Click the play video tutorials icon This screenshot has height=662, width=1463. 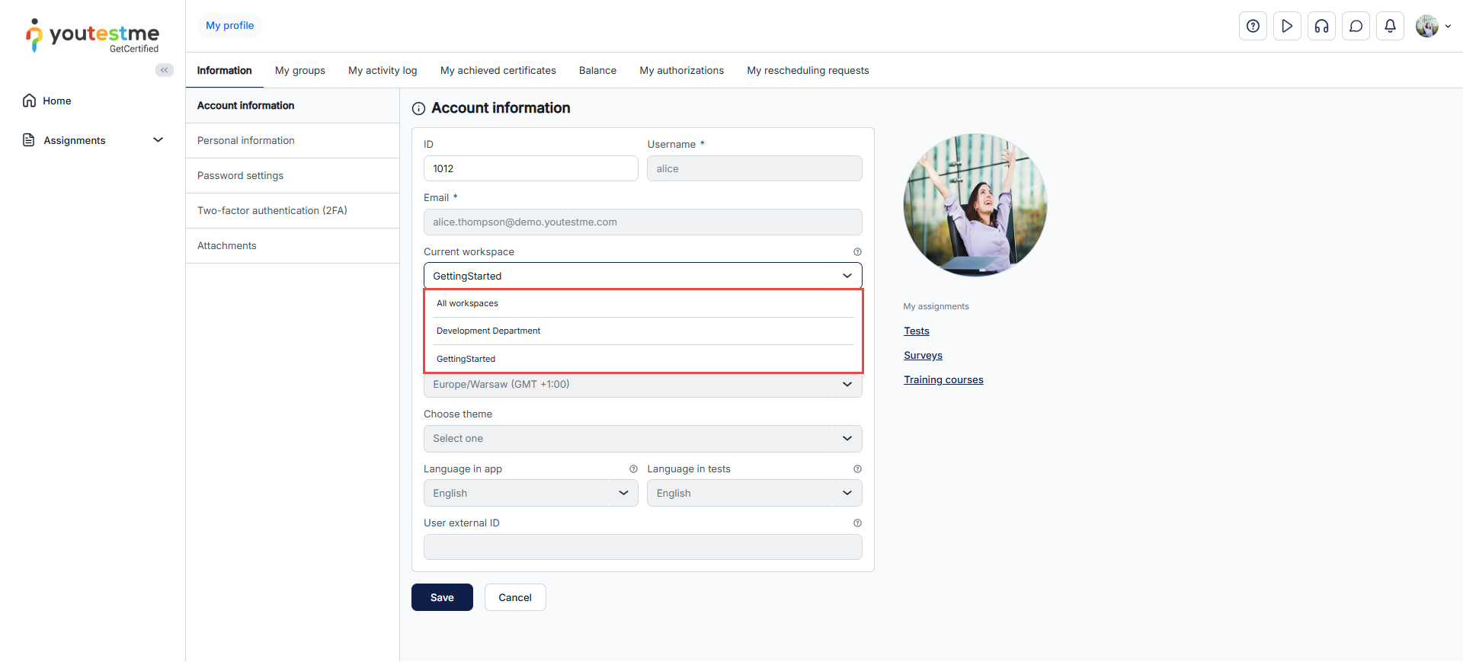tap(1287, 26)
